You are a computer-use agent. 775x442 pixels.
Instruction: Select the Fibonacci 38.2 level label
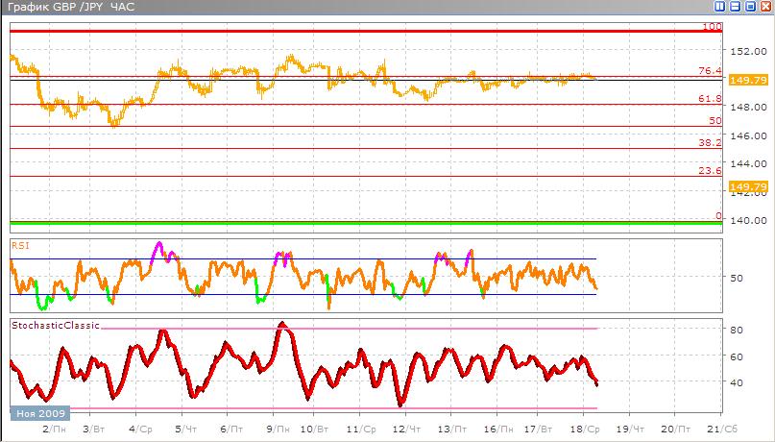(x=710, y=142)
